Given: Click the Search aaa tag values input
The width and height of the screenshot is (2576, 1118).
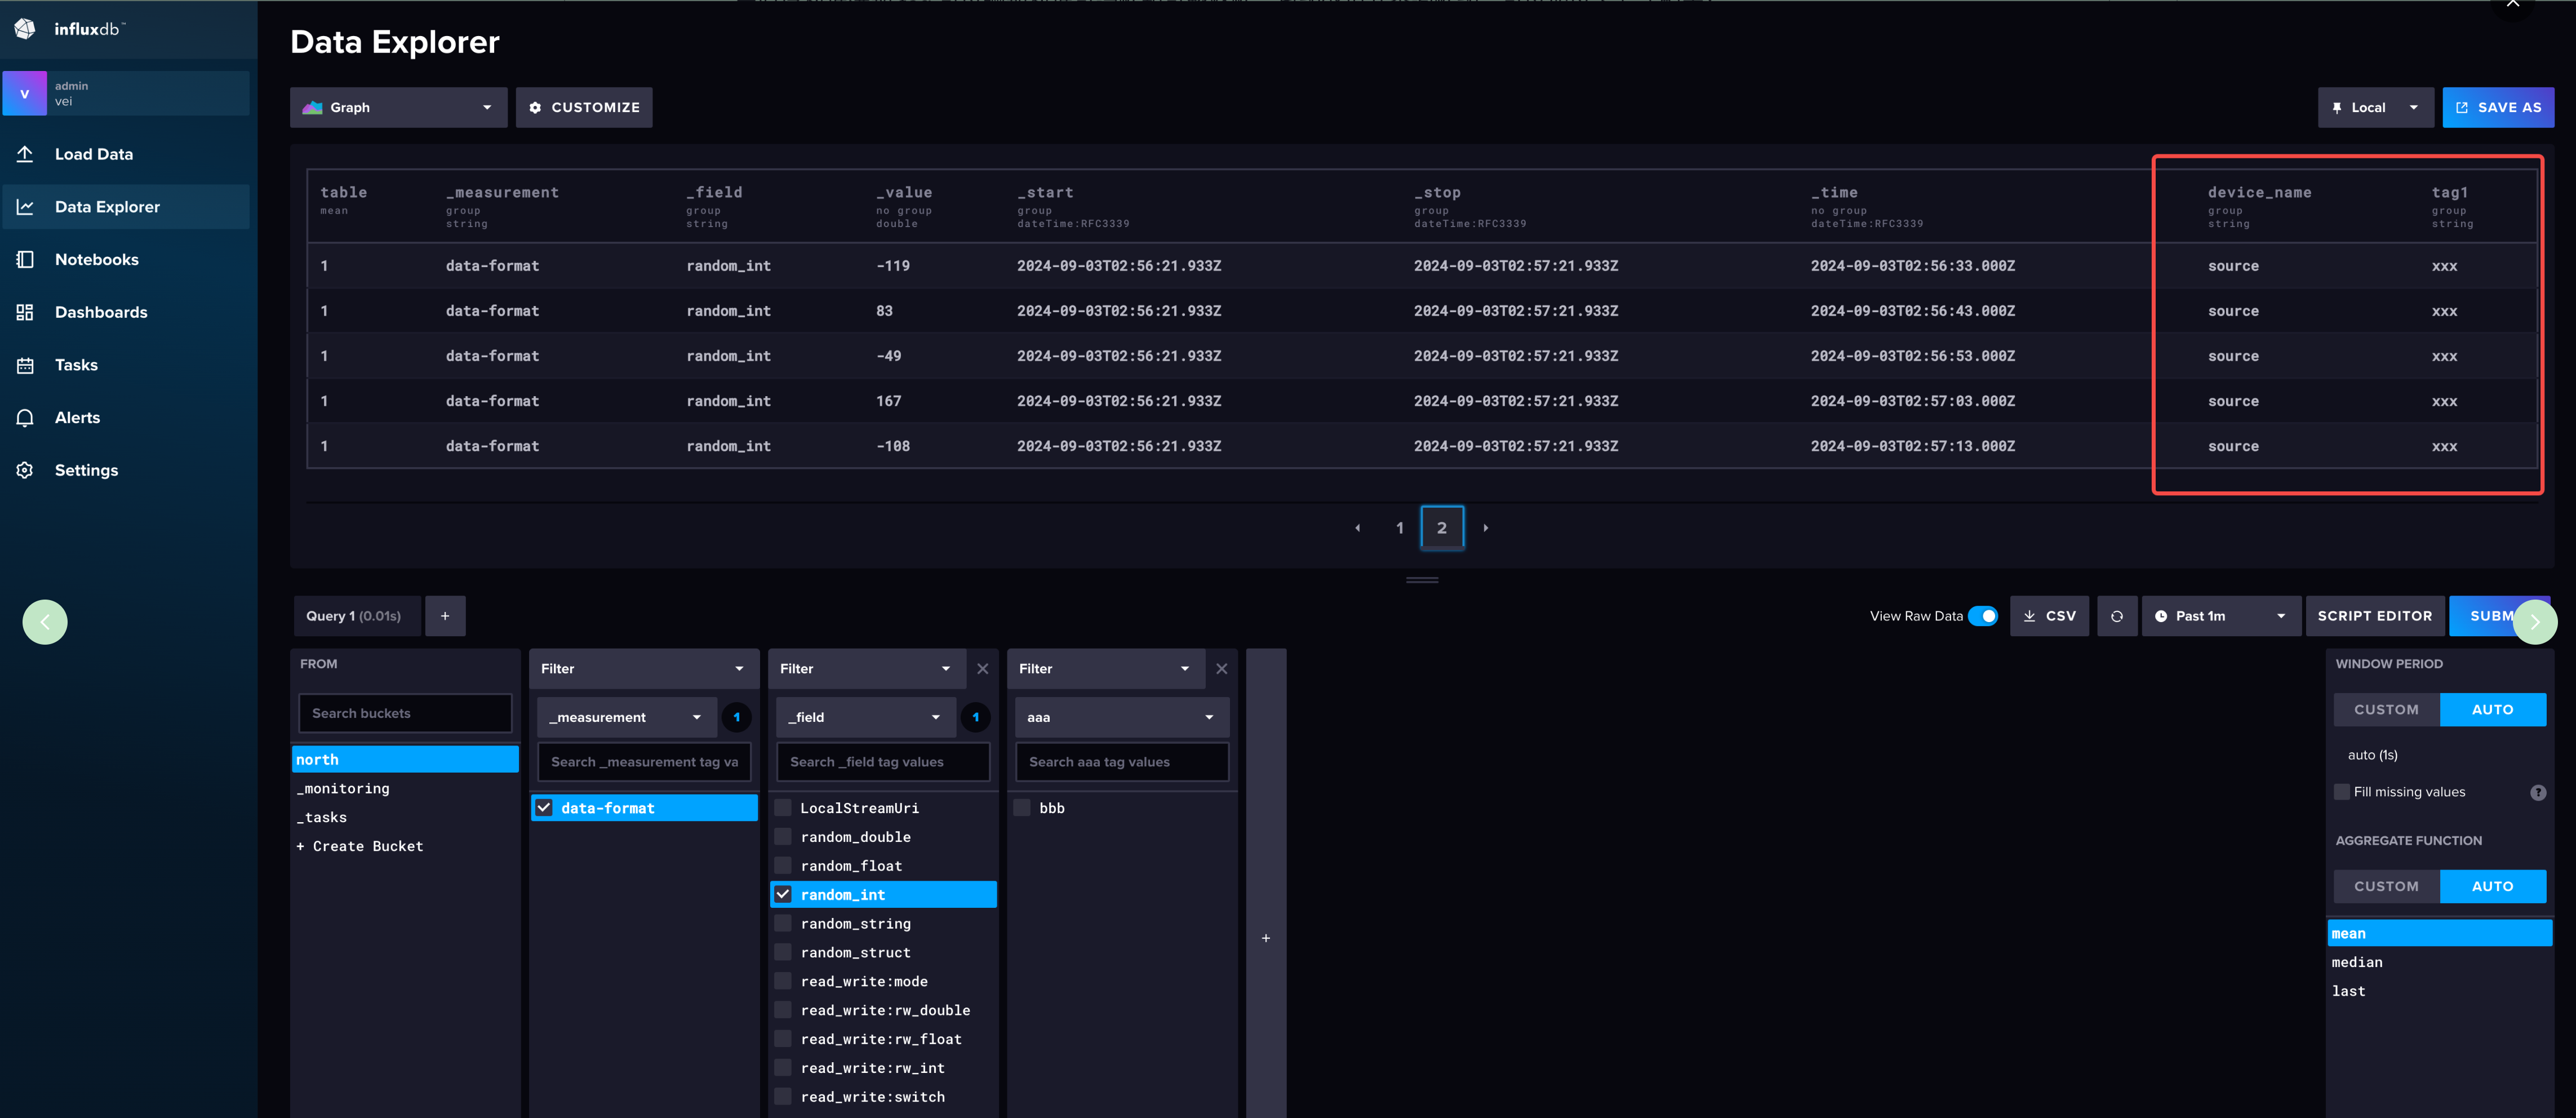Looking at the screenshot, I should pos(1122,762).
